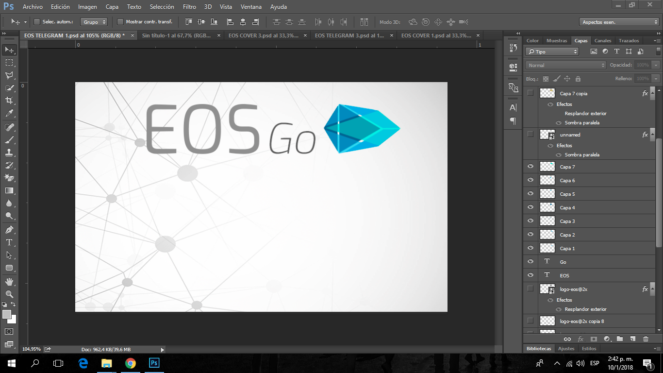
Task: Select the Crop tool
Action: pyautogui.click(x=9, y=101)
